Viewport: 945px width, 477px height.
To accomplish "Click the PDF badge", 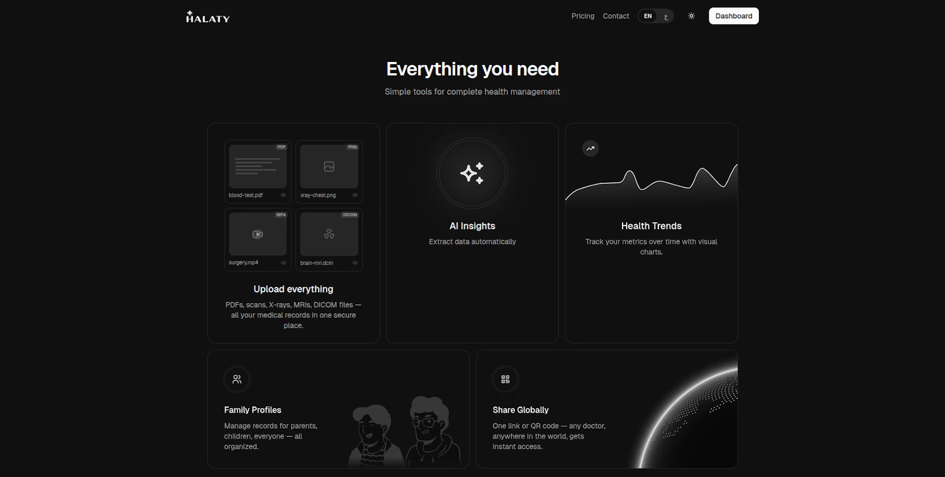I will coord(282,147).
